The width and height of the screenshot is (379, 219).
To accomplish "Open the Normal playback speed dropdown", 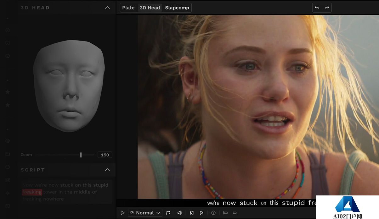I will pos(145,213).
